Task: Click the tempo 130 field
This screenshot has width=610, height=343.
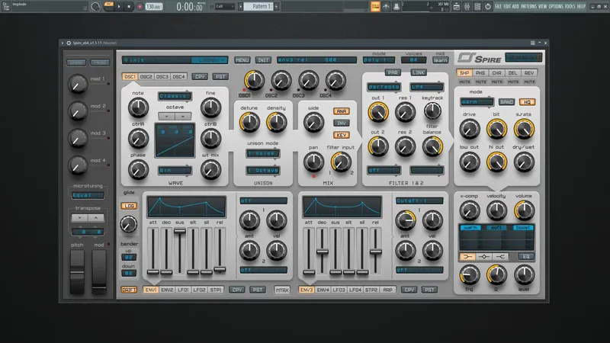Action: point(154,7)
